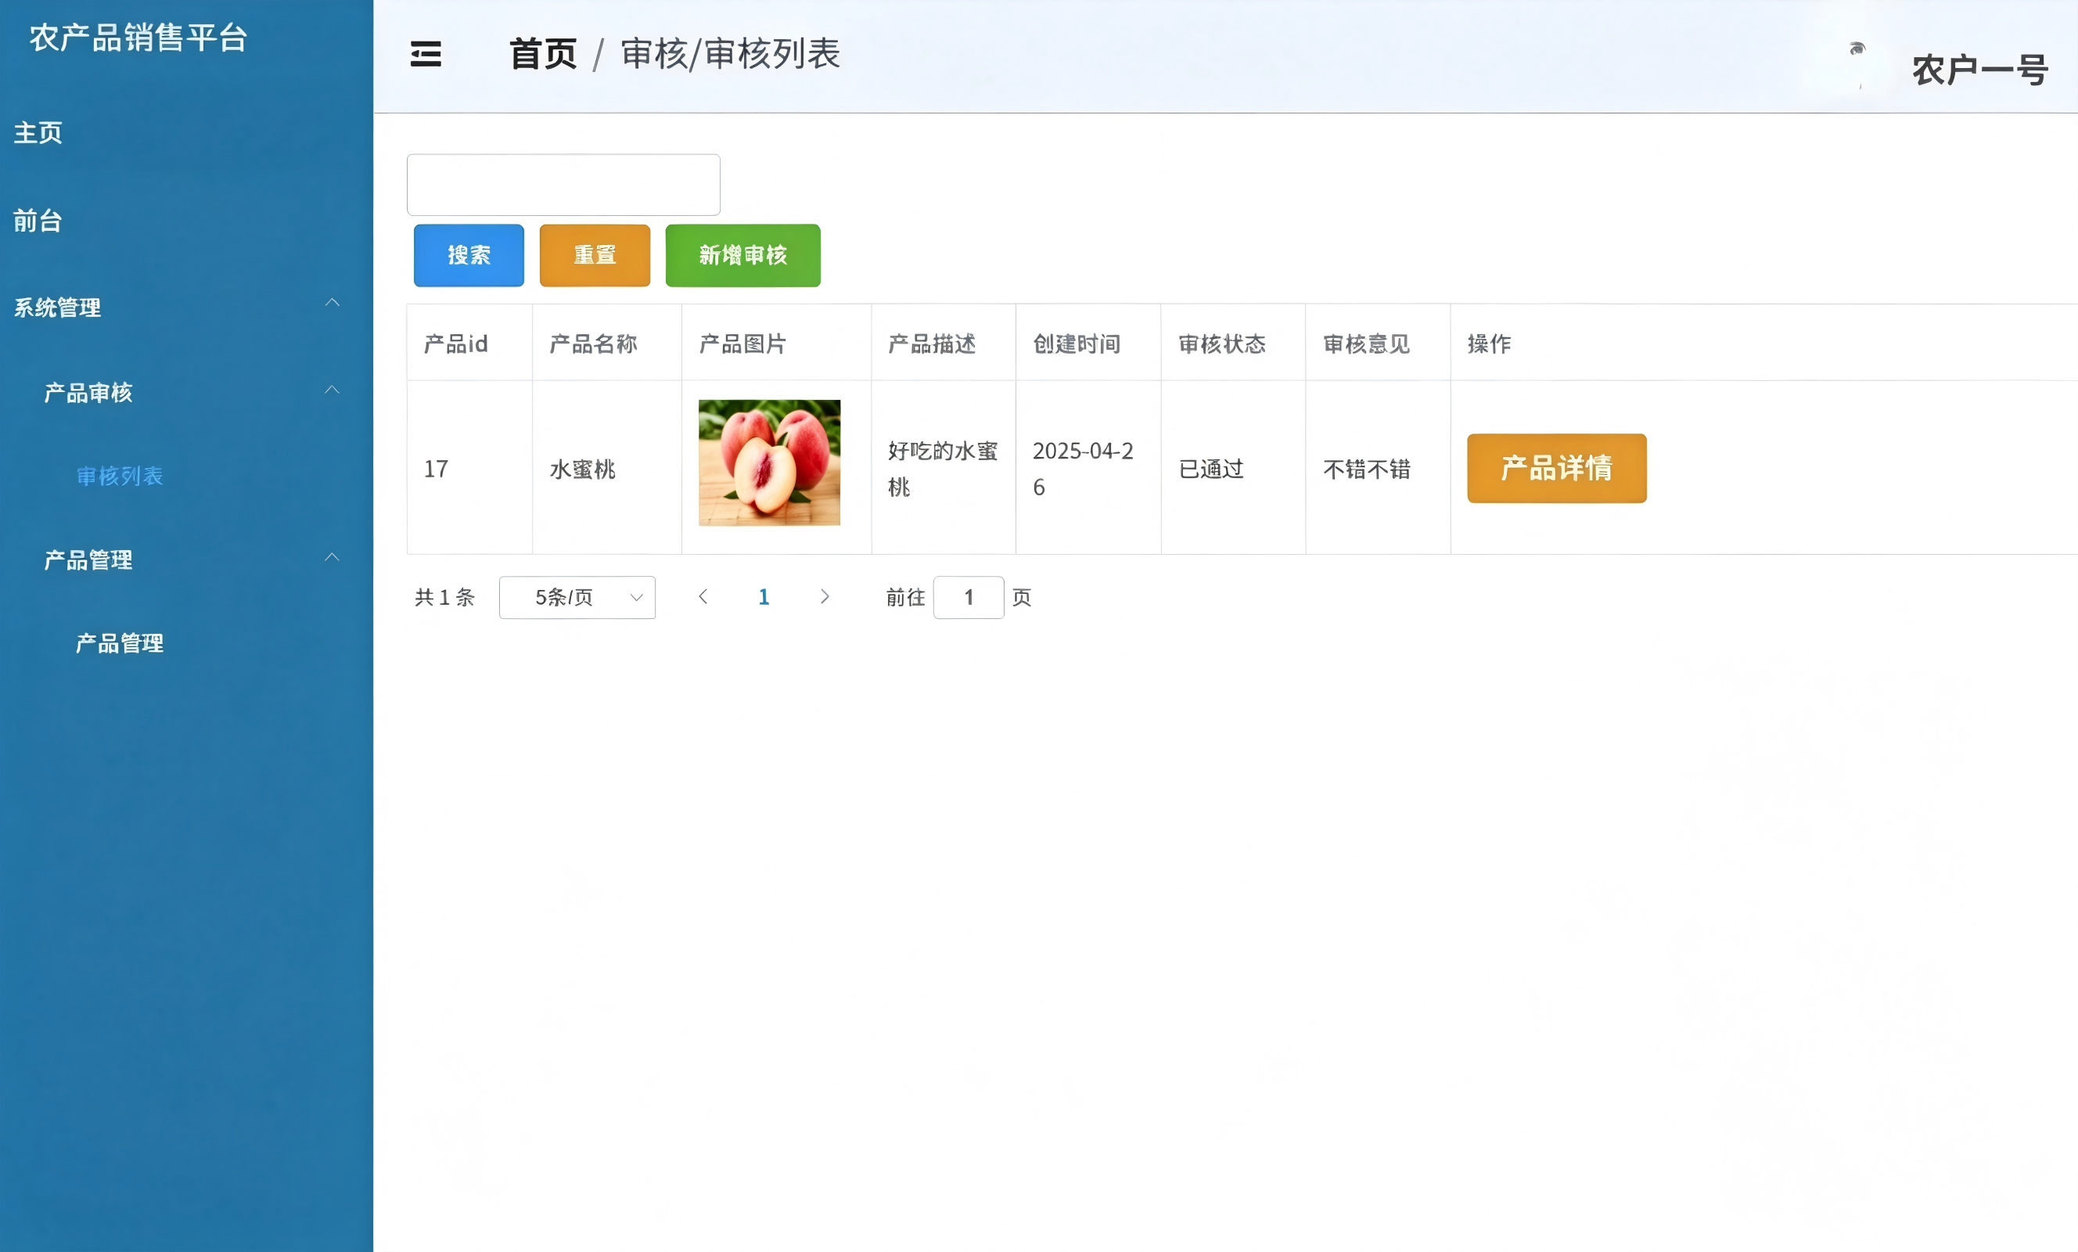The height and width of the screenshot is (1252, 2078).
Task: Open 产品详情 for 水蜜桃
Action: [x=1557, y=468]
